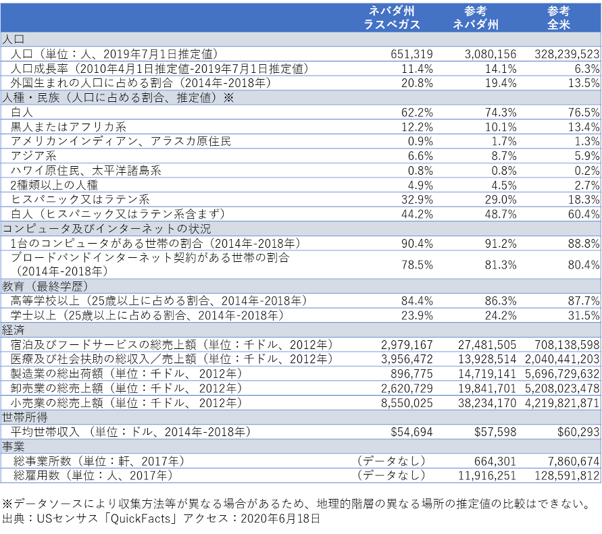This screenshot has height=534, width=602.
Task: Click ブロードバンドインターネット契約 row label
Action: pyautogui.click(x=150, y=265)
